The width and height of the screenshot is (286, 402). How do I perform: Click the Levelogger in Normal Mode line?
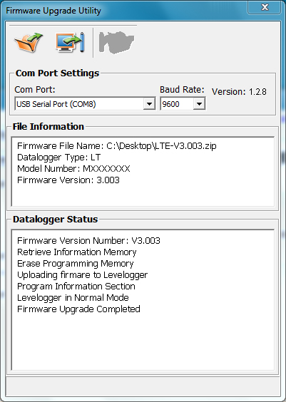point(73,298)
